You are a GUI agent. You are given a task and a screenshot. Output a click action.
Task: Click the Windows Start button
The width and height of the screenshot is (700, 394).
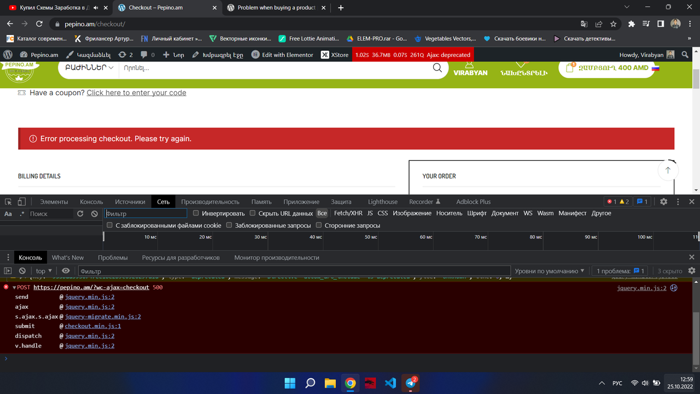pos(290,383)
